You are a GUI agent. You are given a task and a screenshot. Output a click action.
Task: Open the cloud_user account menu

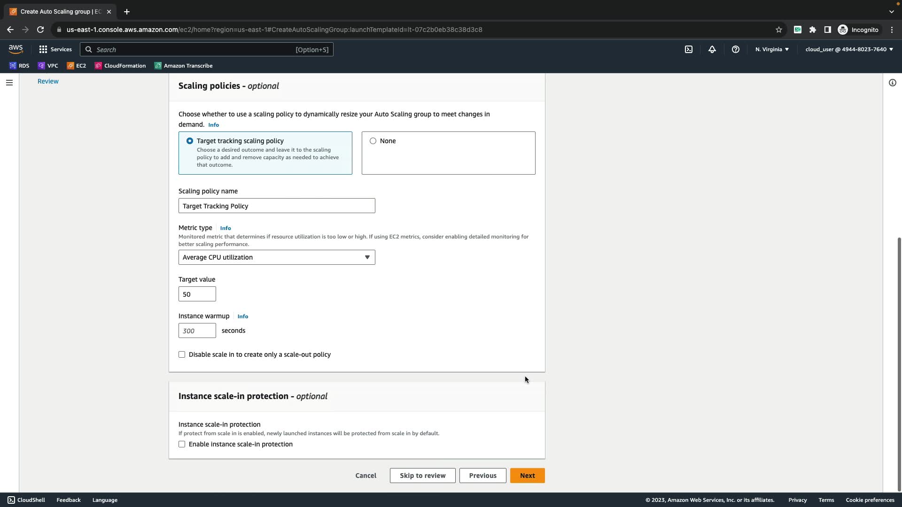(x=849, y=49)
